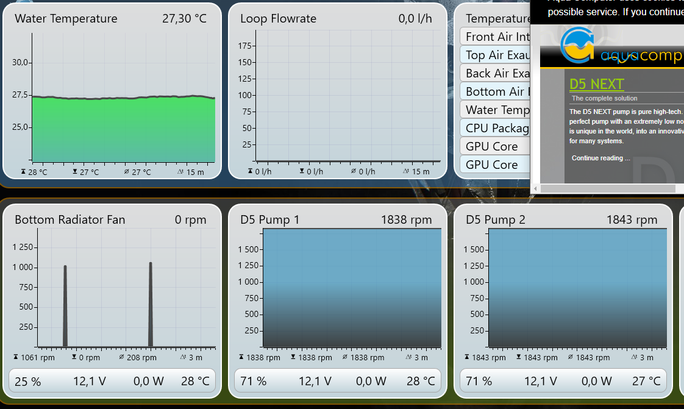Click the 28 °C value in Bottom Radiator Fan footer
Viewport: 684px width, 409px height.
pos(196,381)
